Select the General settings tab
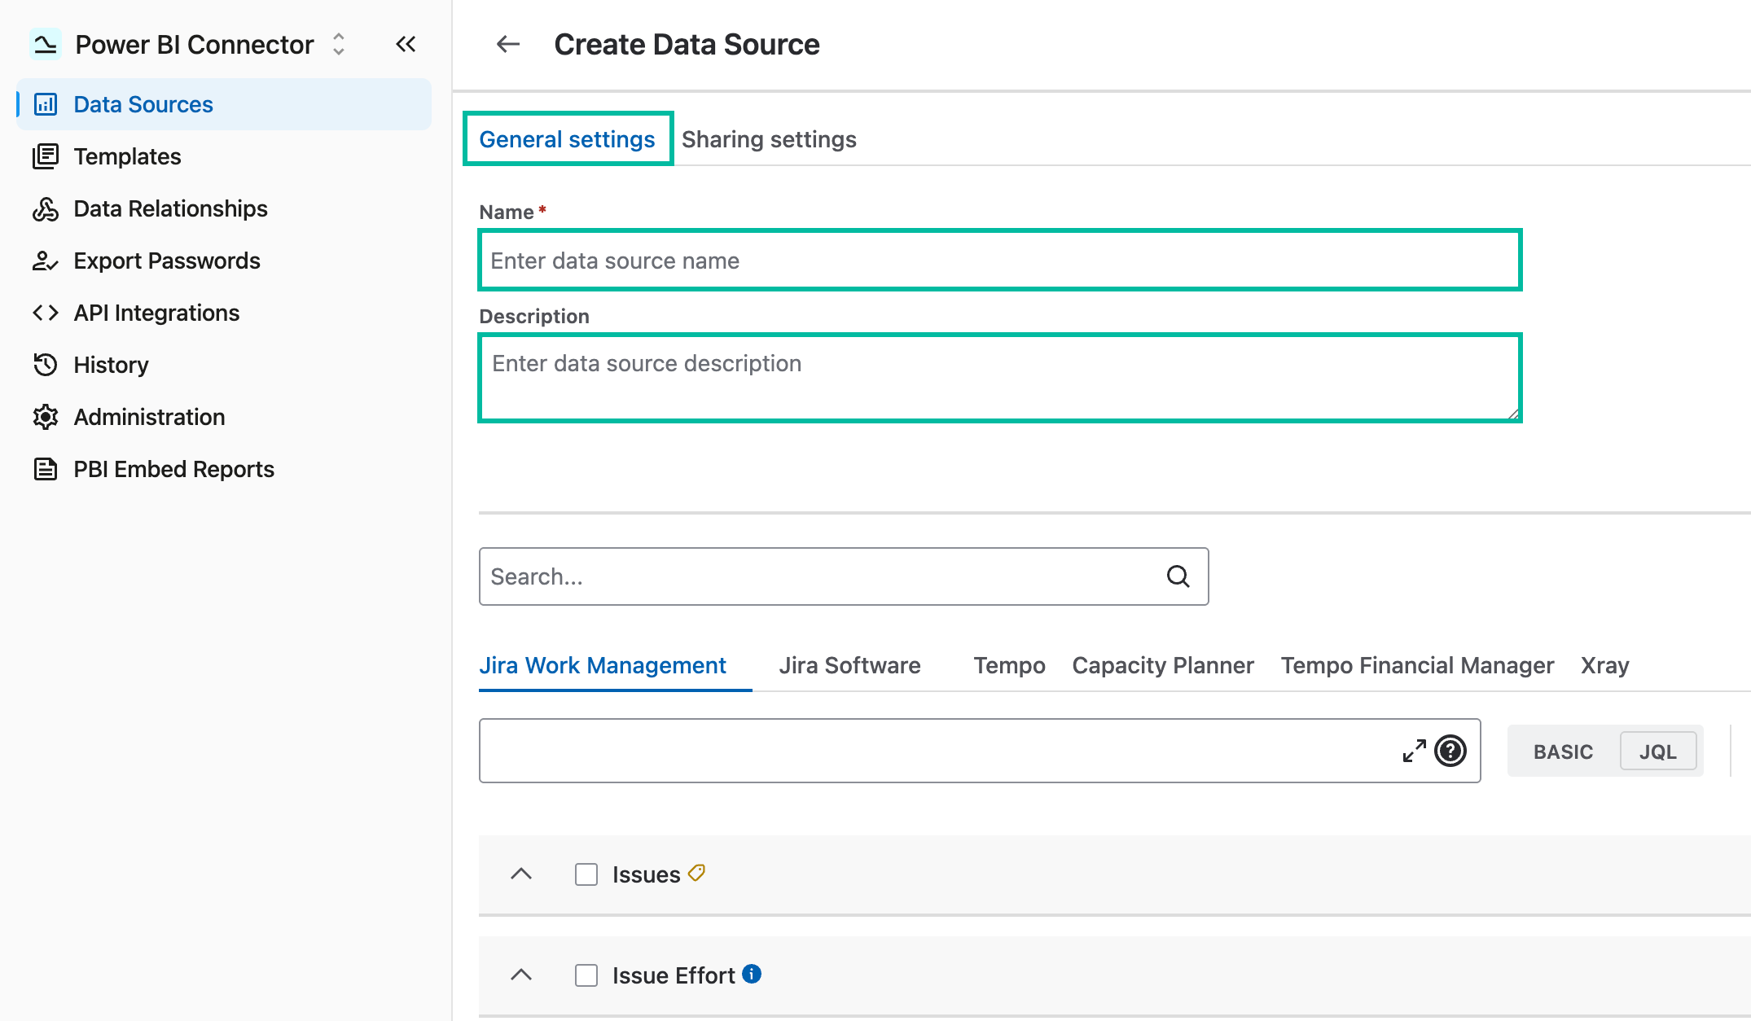 (x=568, y=139)
